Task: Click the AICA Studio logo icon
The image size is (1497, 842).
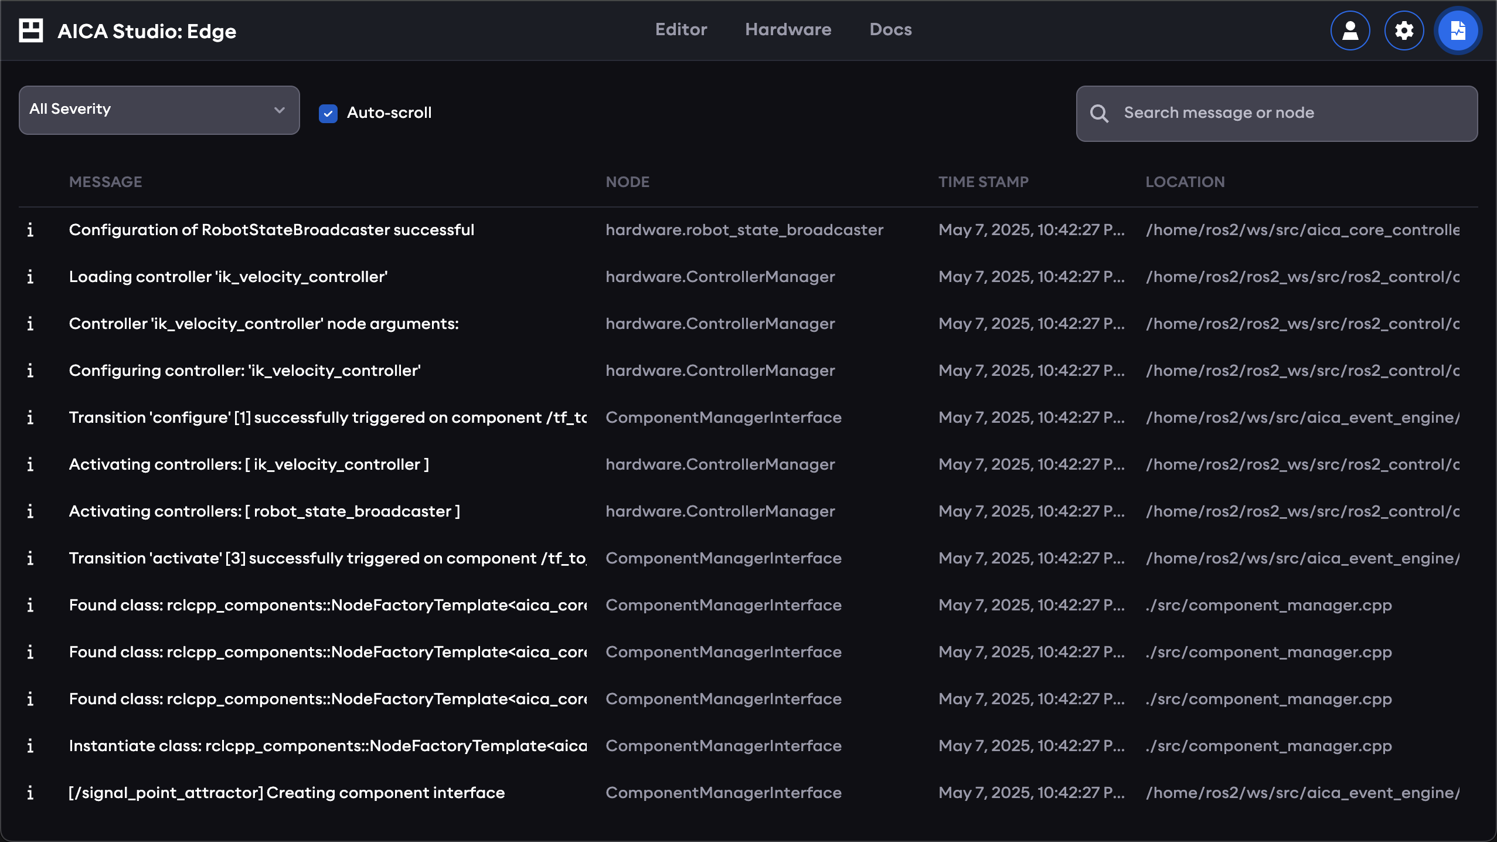Action: coord(31,30)
